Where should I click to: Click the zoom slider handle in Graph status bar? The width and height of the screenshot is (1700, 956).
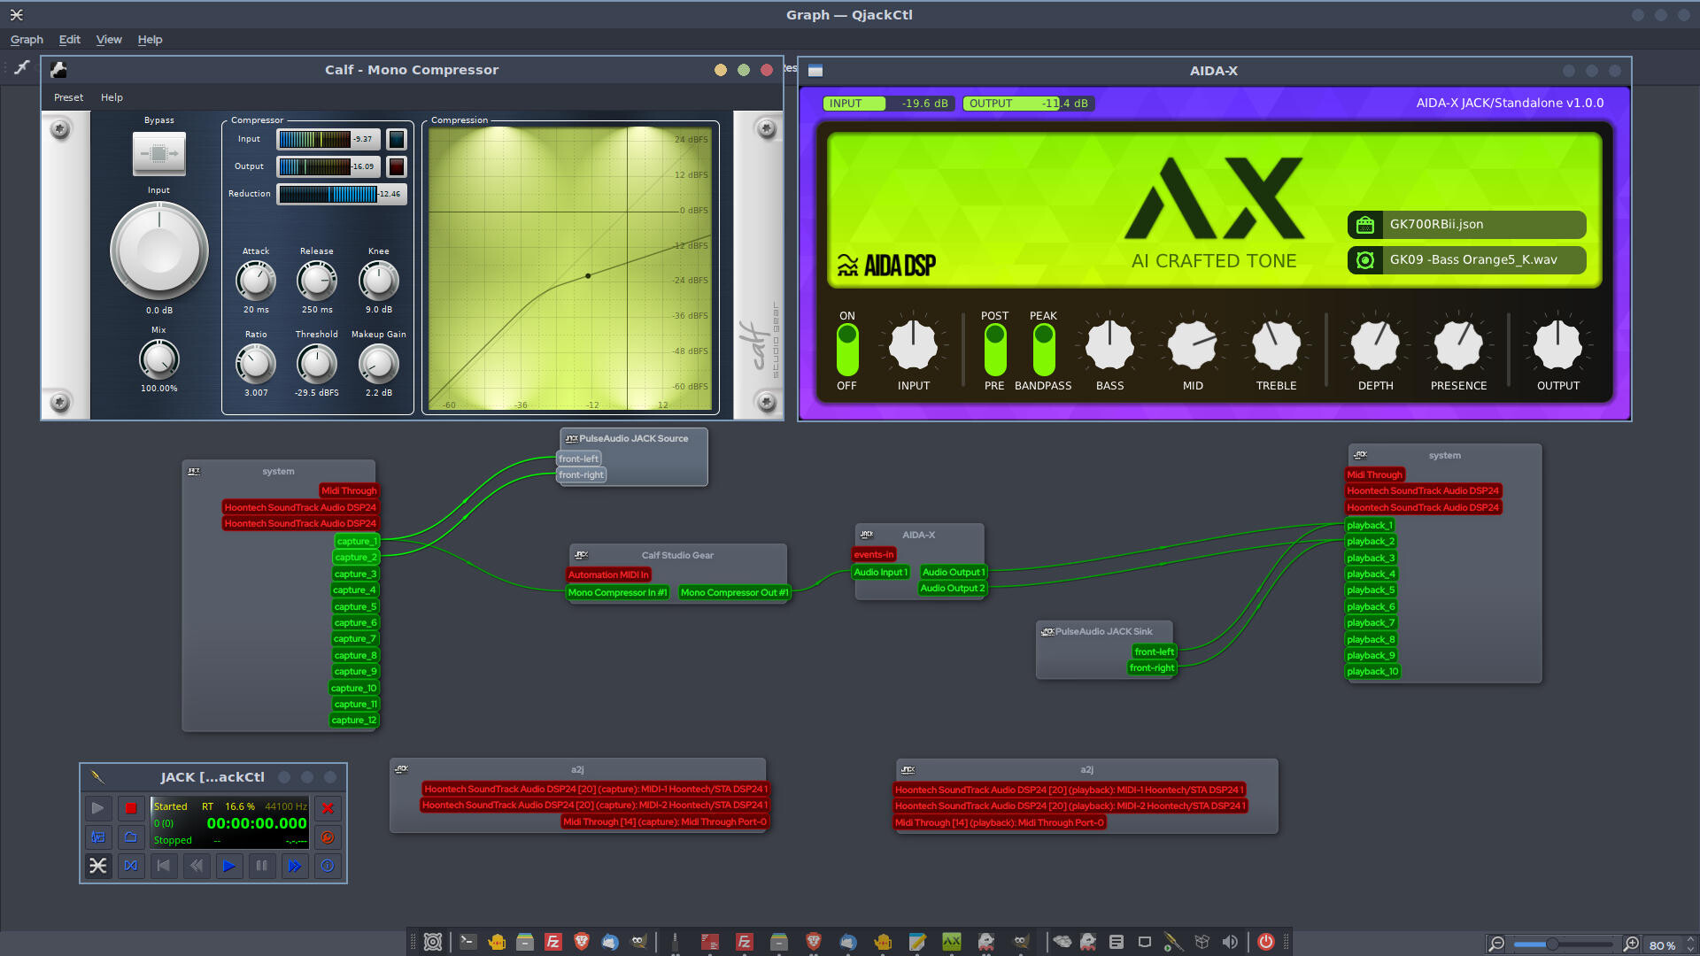click(1552, 944)
